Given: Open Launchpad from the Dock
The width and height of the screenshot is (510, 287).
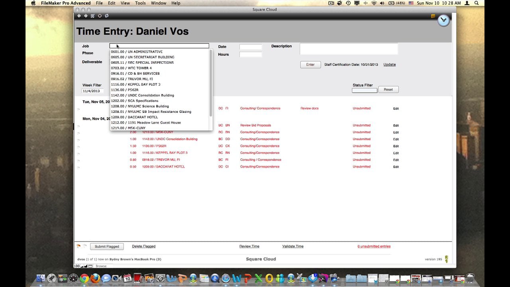Looking at the screenshot, I should (52, 278).
